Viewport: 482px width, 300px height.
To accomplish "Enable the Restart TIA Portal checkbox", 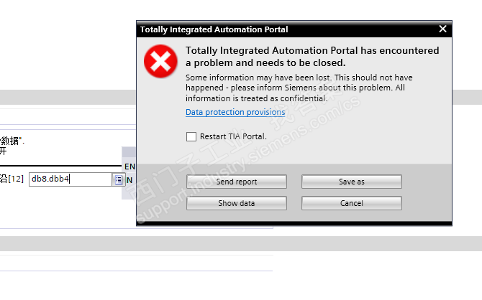I will 191,136.
